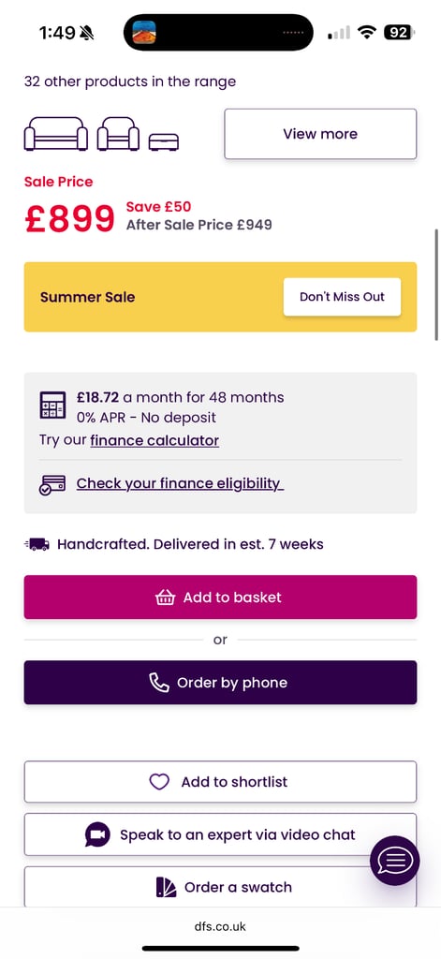Tap the credit card eligibility icon

tap(52, 484)
